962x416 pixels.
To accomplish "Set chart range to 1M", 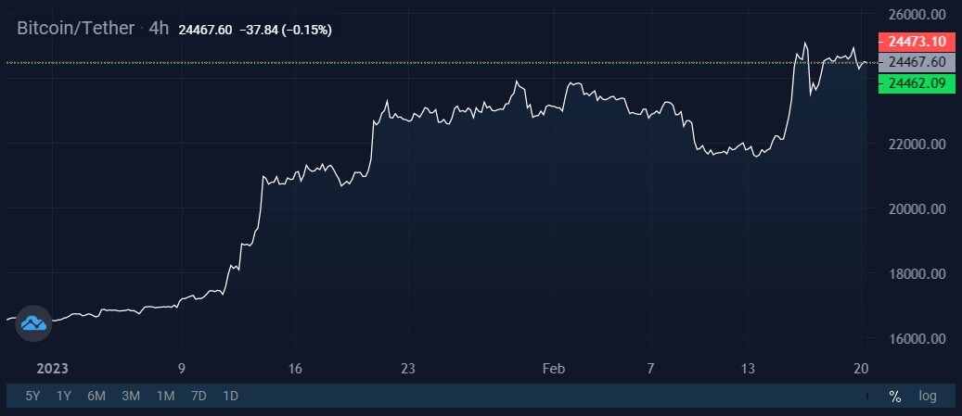I will [x=166, y=397].
